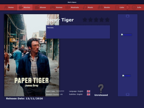Click the Paper Tiger title heading
The width and height of the screenshot is (144, 108).
60,20
